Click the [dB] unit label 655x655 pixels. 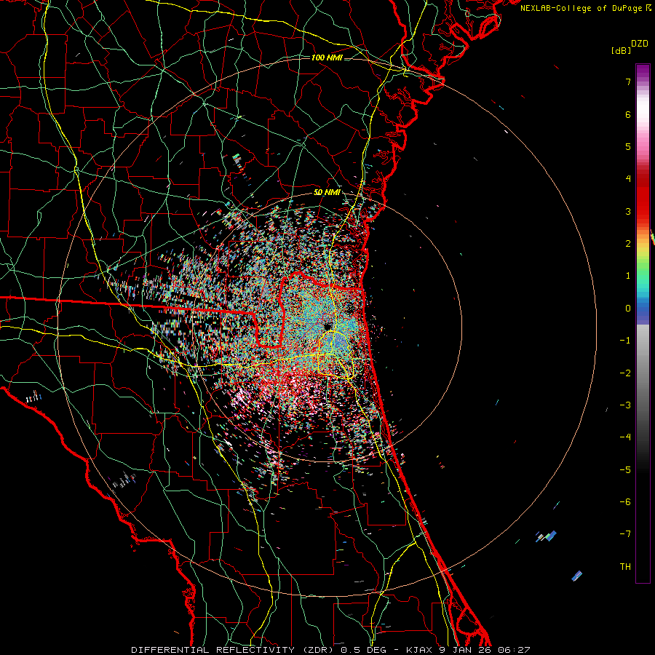[621, 50]
